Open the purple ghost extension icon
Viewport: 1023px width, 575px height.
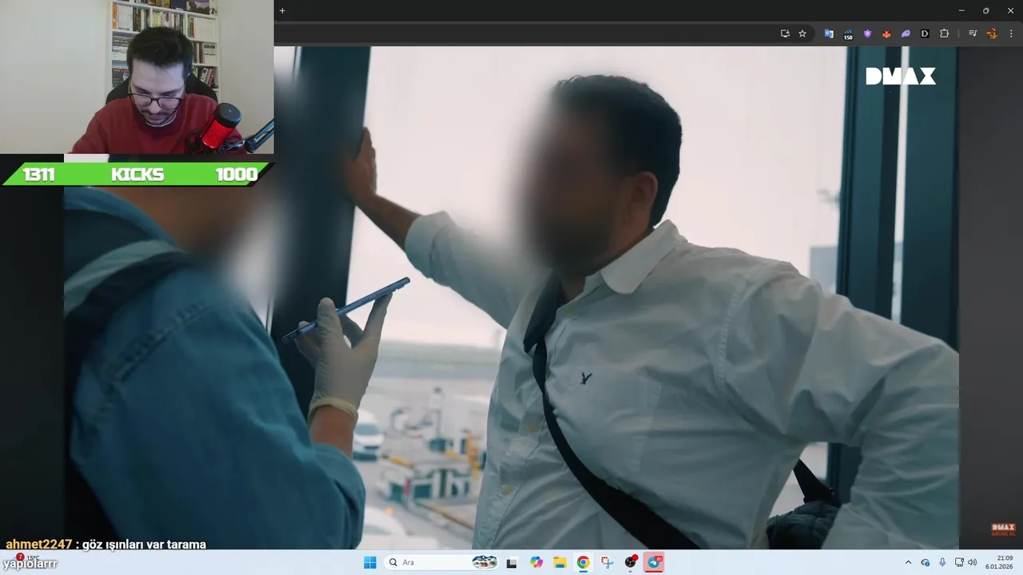(x=906, y=34)
